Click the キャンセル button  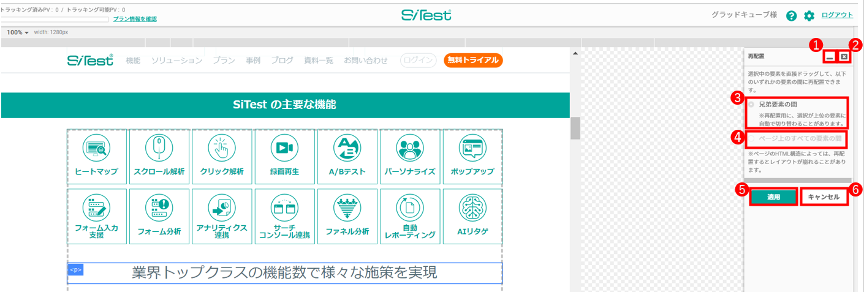[x=824, y=197]
